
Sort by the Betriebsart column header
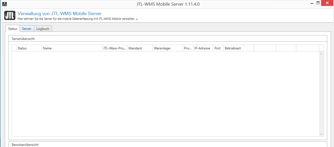(x=238, y=48)
